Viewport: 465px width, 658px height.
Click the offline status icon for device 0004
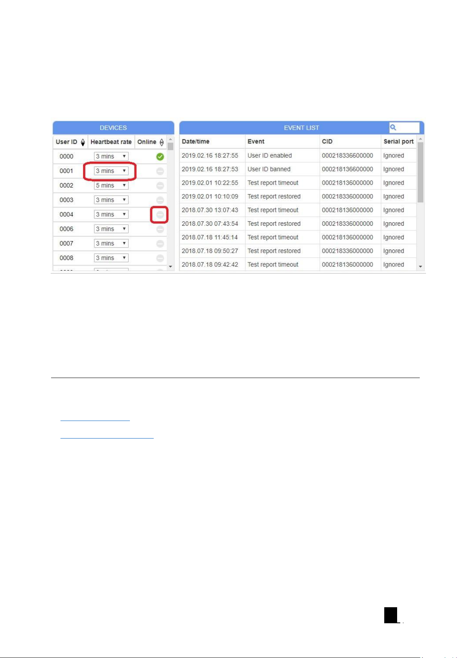160,214
